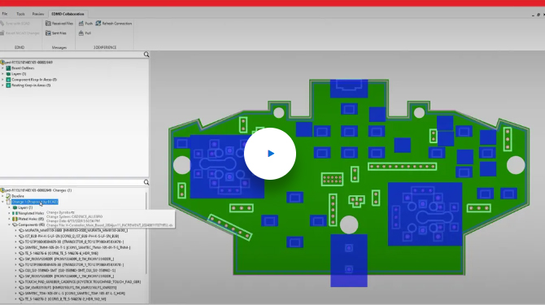Viewport: 545px width, 305px height.
Task: Click the Push label in the ribbon
Action: click(x=89, y=24)
